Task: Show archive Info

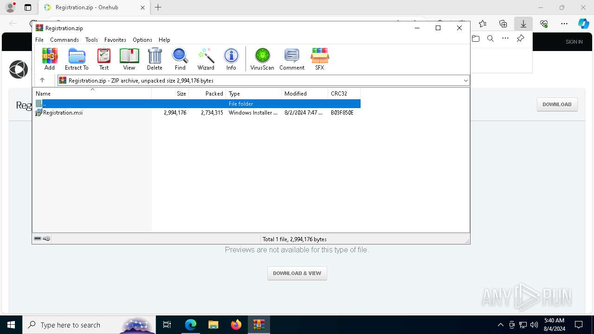Action: (x=231, y=59)
